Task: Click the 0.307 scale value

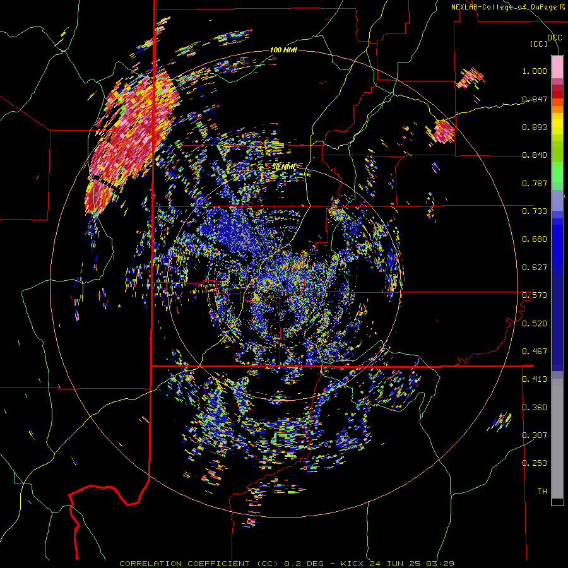Action: (x=535, y=435)
